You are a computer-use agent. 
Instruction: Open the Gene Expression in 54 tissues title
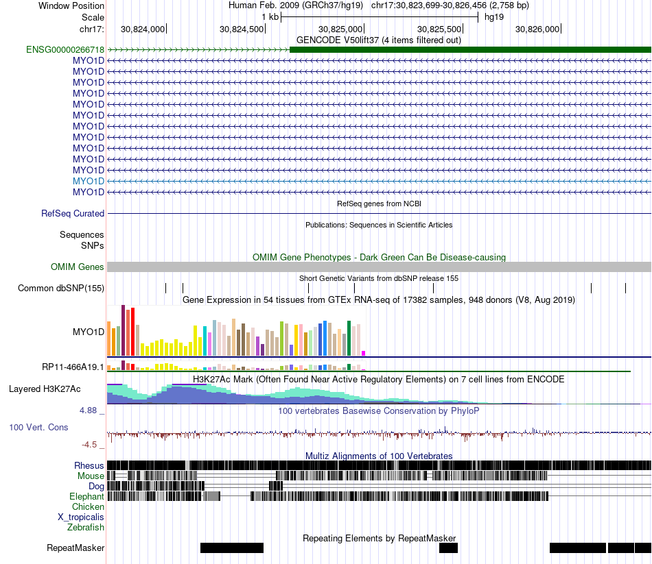tap(379, 300)
